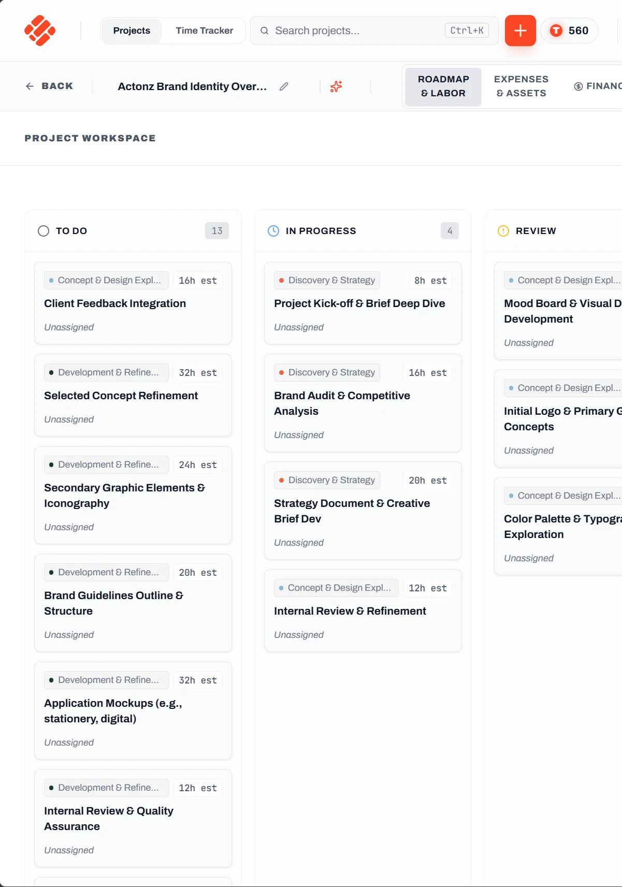Click the To Do circle icon
Viewport: 622px width, 887px height.
pyautogui.click(x=44, y=231)
